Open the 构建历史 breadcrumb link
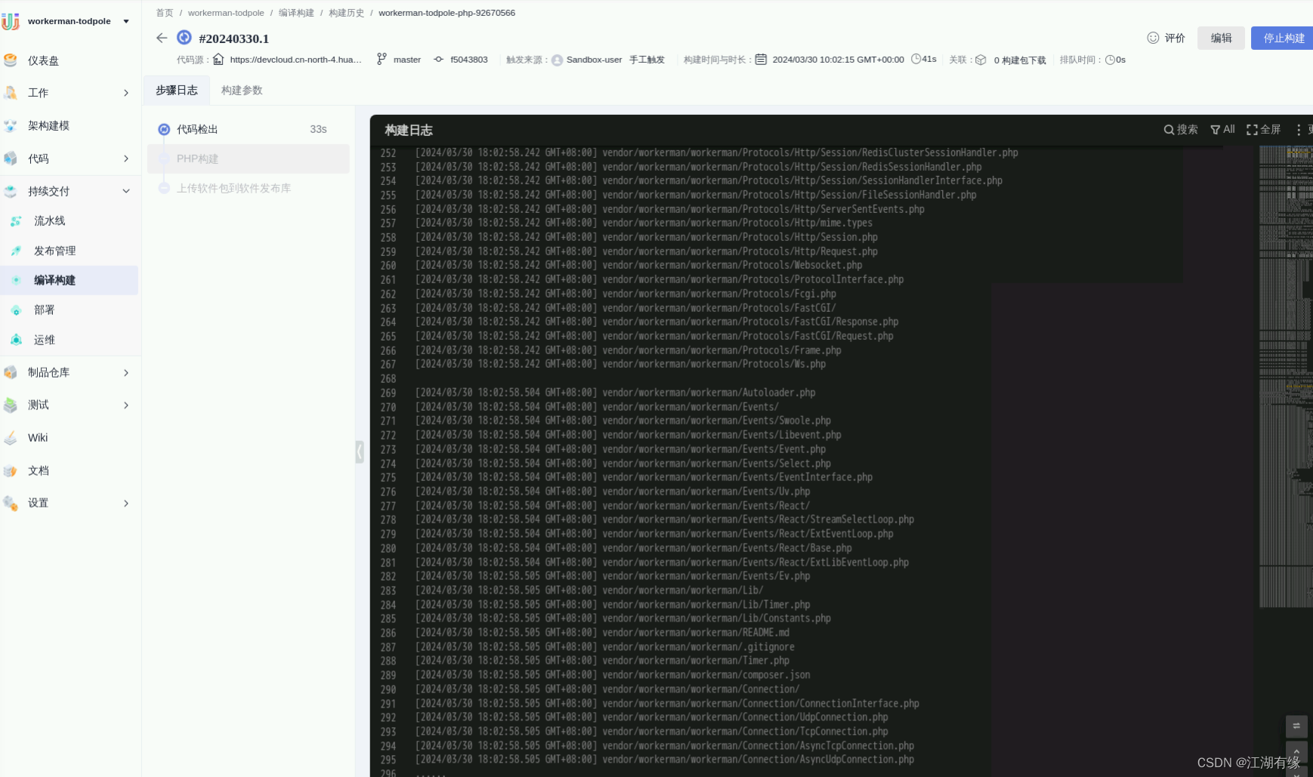This screenshot has width=1313, height=777. coord(346,13)
